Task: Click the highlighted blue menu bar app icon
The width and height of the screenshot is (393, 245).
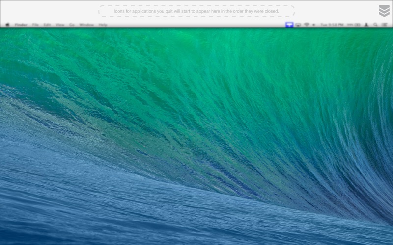Action: pyautogui.click(x=289, y=25)
